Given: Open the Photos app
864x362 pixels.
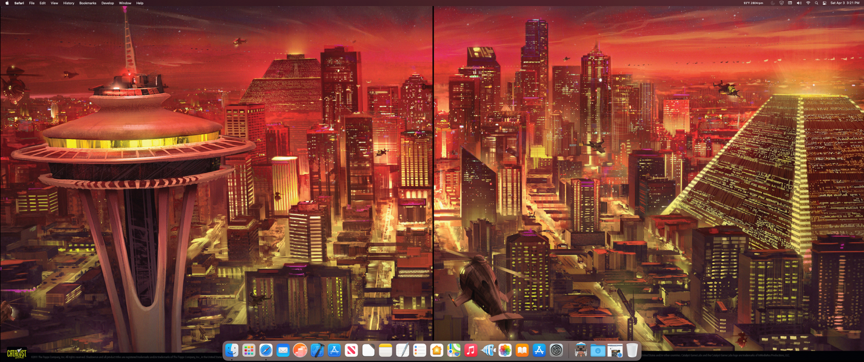Looking at the screenshot, I should [x=505, y=350].
